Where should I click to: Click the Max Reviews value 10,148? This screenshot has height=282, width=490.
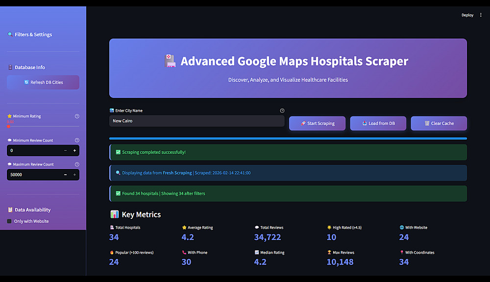click(340, 262)
